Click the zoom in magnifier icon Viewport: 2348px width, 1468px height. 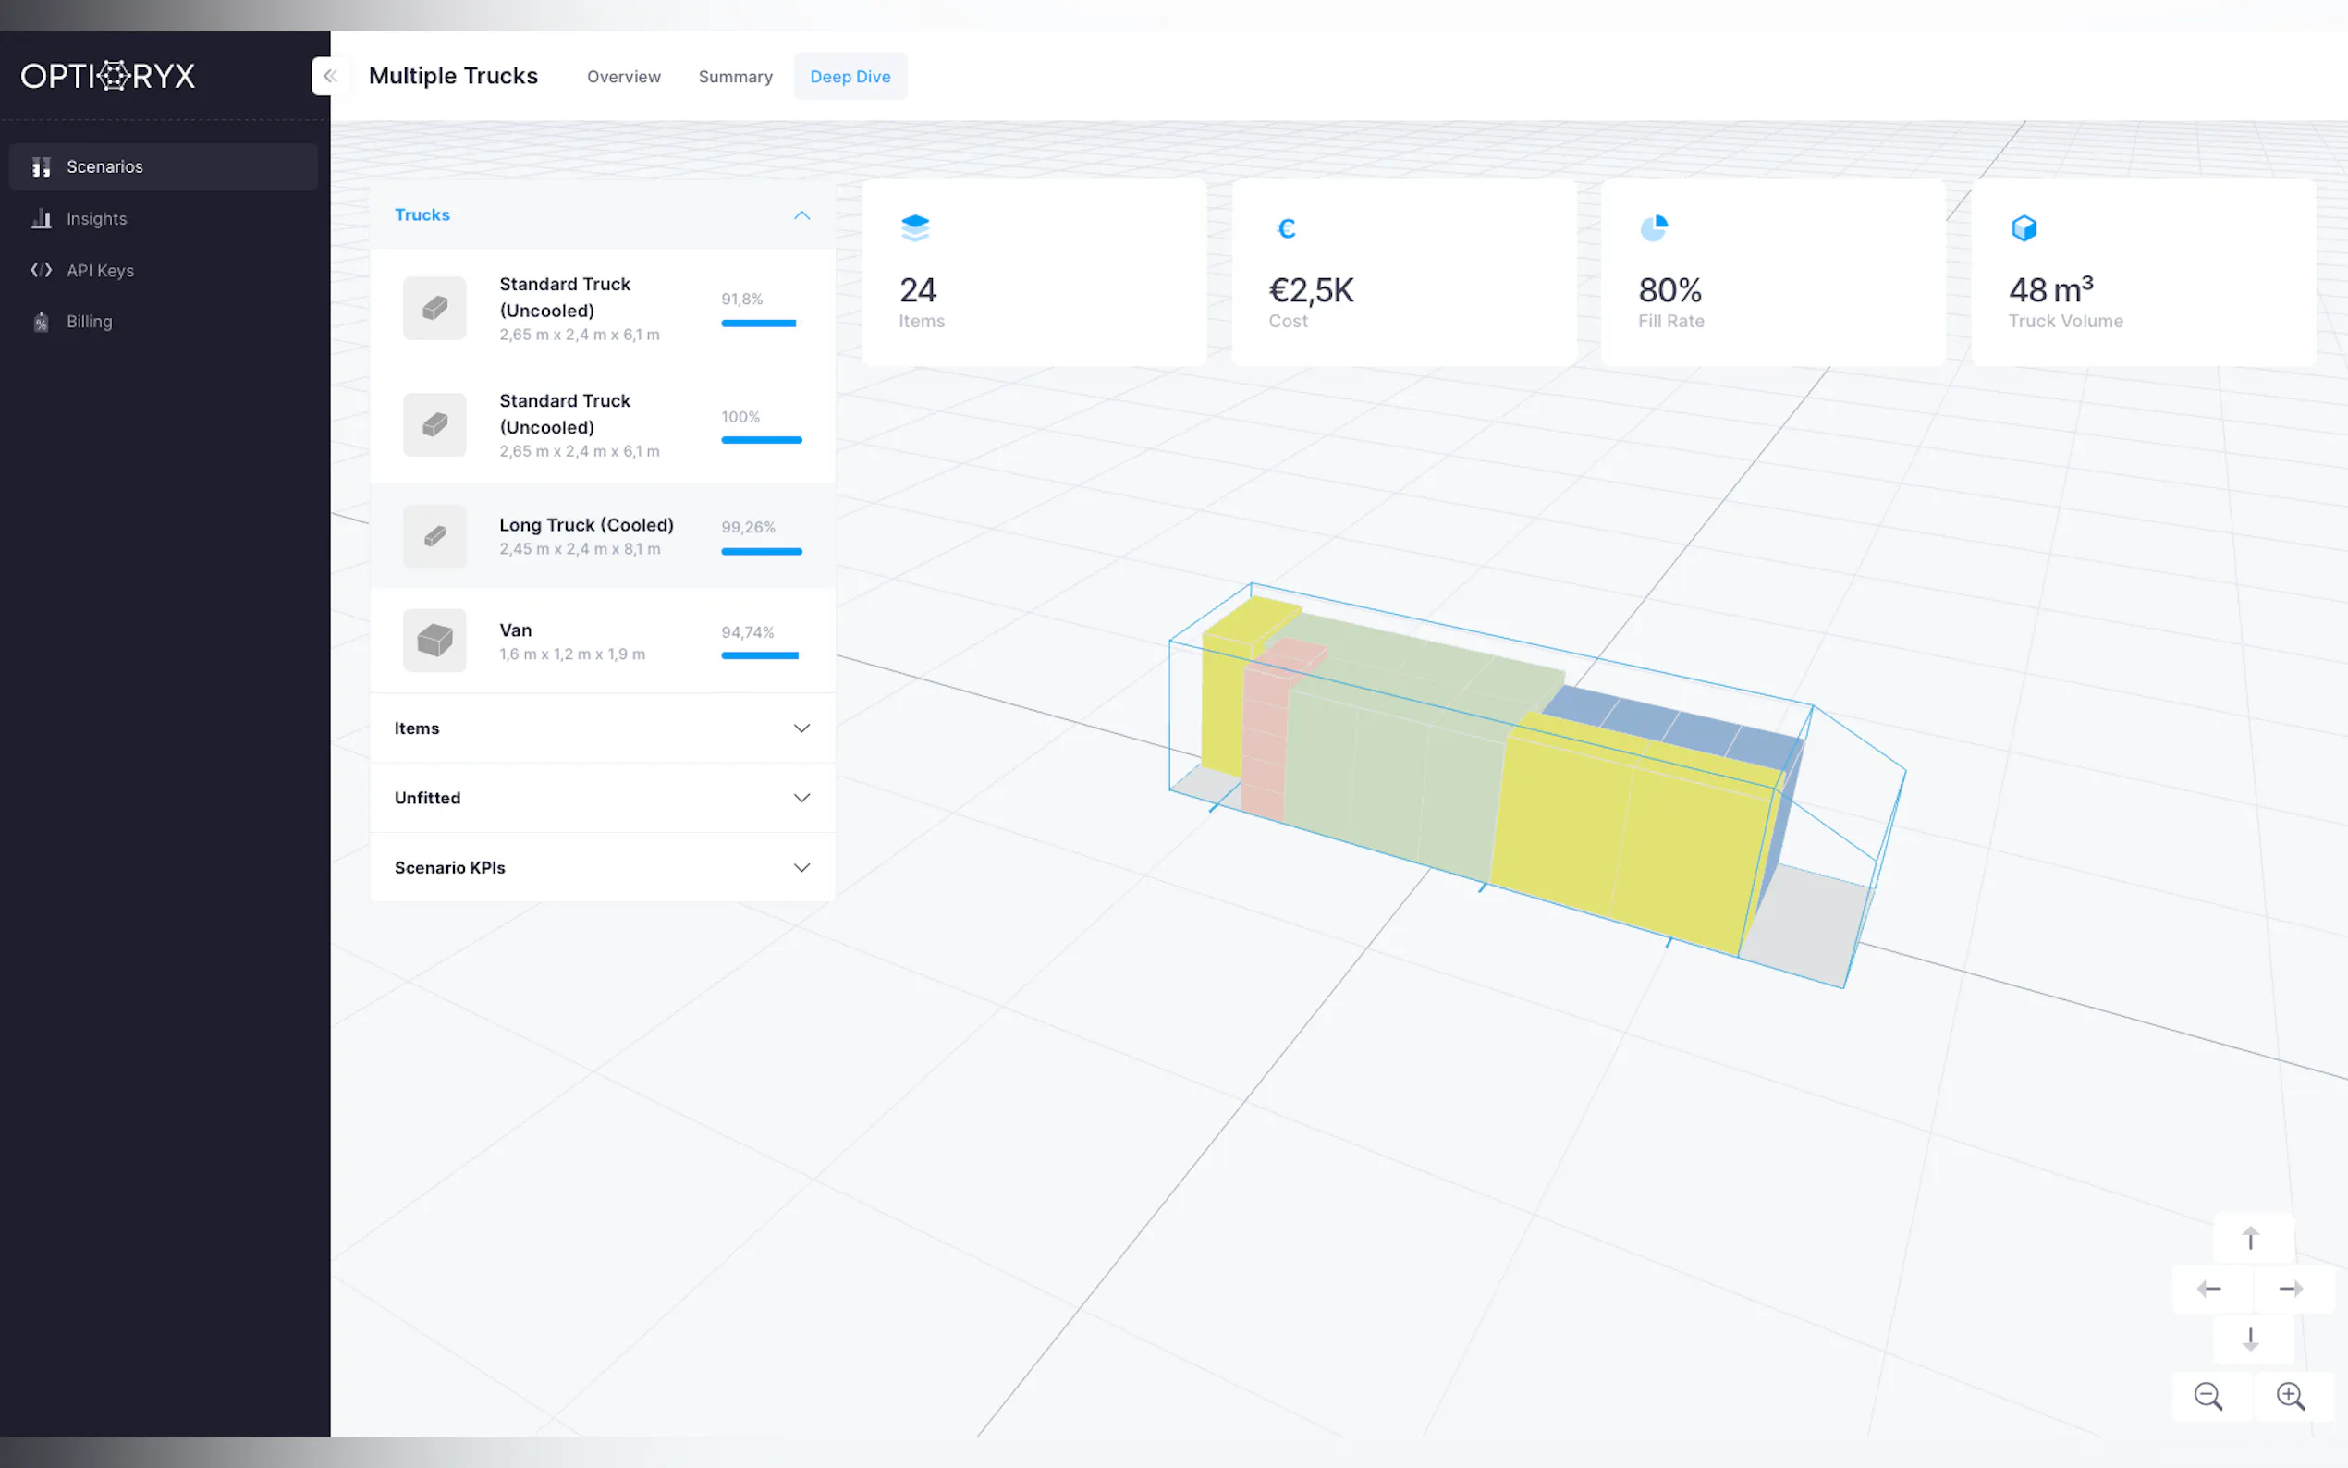pyautogui.click(x=2290, y=1396)
